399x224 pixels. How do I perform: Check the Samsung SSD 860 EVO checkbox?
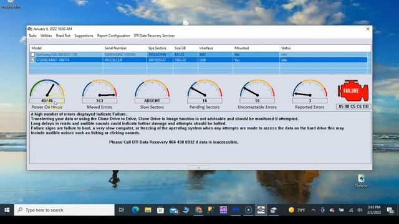pos(33,54)
